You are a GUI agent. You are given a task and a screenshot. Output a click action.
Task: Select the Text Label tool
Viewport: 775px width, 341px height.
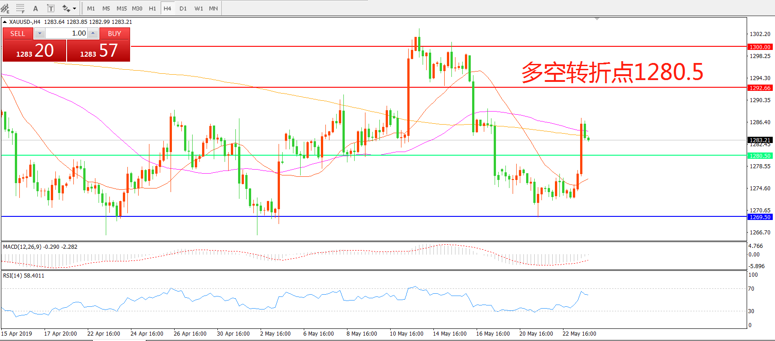click(x=51, y=8)
